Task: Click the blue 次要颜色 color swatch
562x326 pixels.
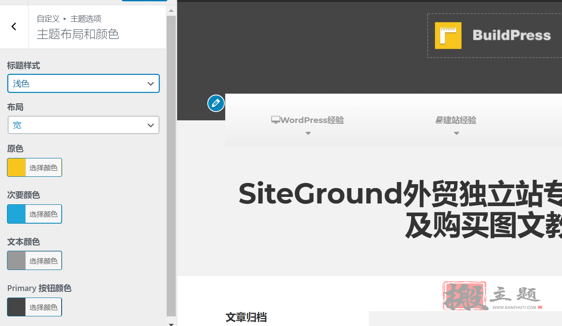Action: click(17, 214)
